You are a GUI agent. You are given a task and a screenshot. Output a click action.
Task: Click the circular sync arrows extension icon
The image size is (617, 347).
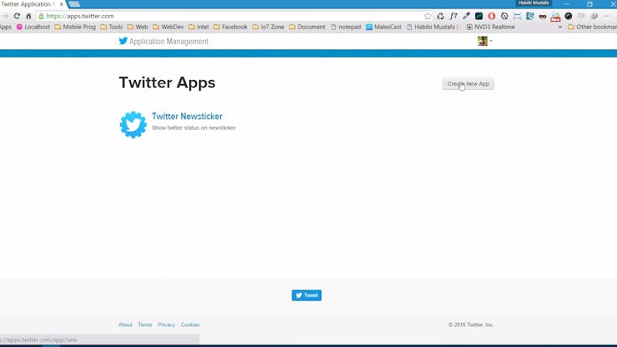pos(504,16)
